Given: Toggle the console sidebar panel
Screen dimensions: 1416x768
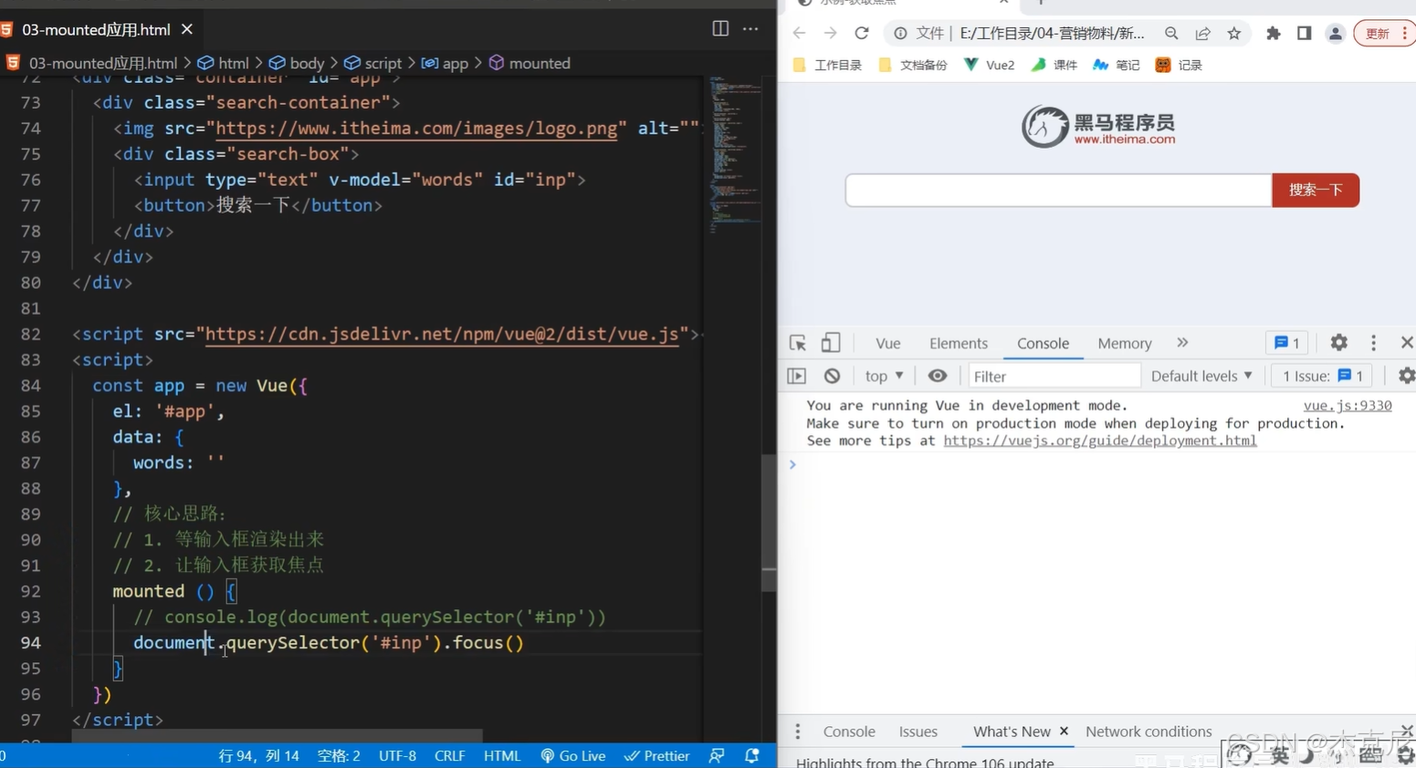Looking at the screenshot, I should point(796,376).
